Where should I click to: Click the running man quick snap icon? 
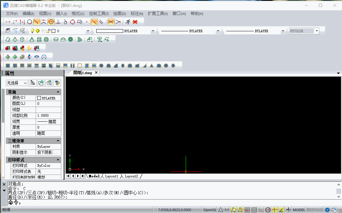tap(128, 22)
